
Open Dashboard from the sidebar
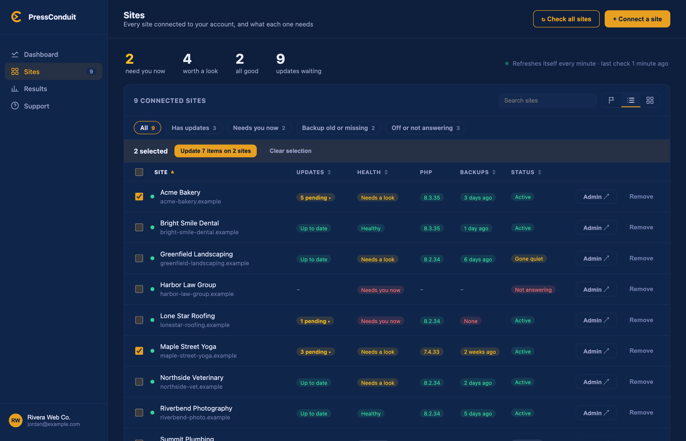54,55
